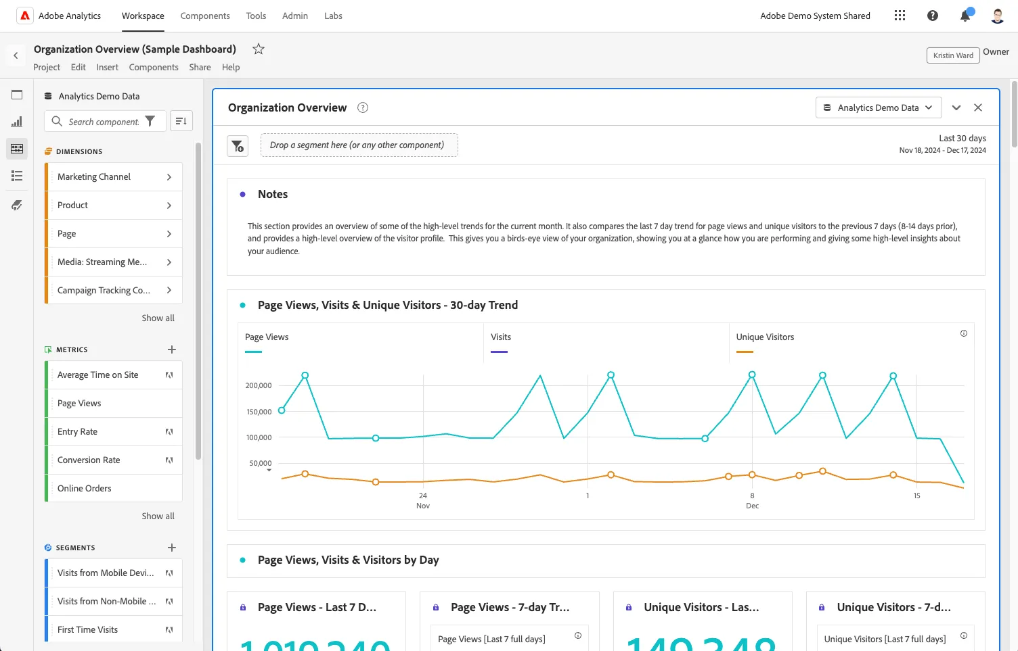Go back using the left arrow icon
The height and width of the screenshot is (651, 1018).
coord(16,55)
